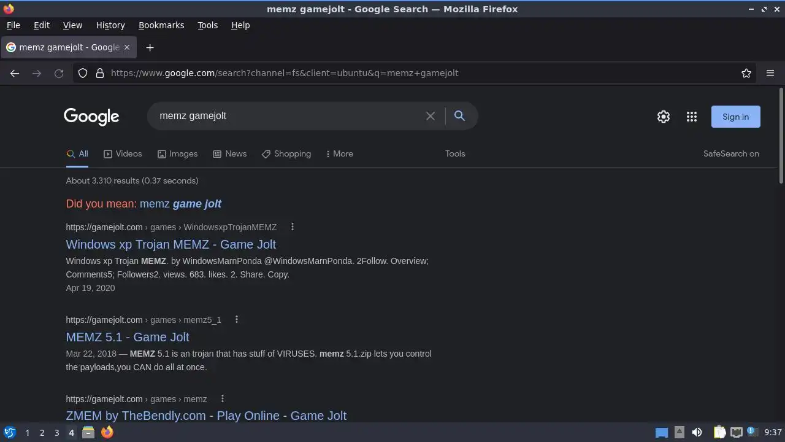Open the Bookmarks menu
This screenshot has height=442, width=785.
coord(161,25)
